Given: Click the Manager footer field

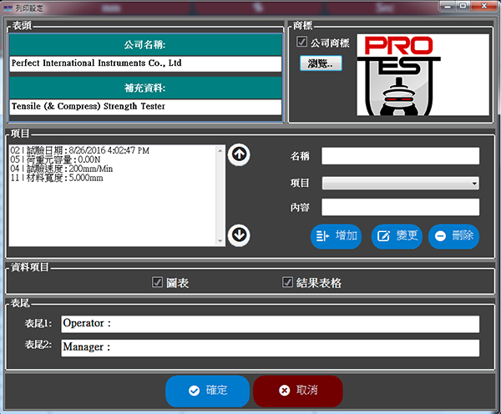Looking at the screenshot, I should [x=270, y=348].
